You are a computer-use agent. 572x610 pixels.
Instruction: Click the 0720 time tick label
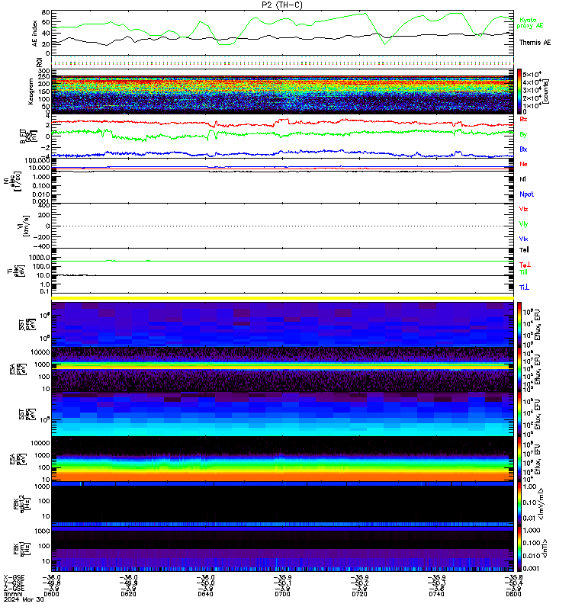click(x=359, y=594)
